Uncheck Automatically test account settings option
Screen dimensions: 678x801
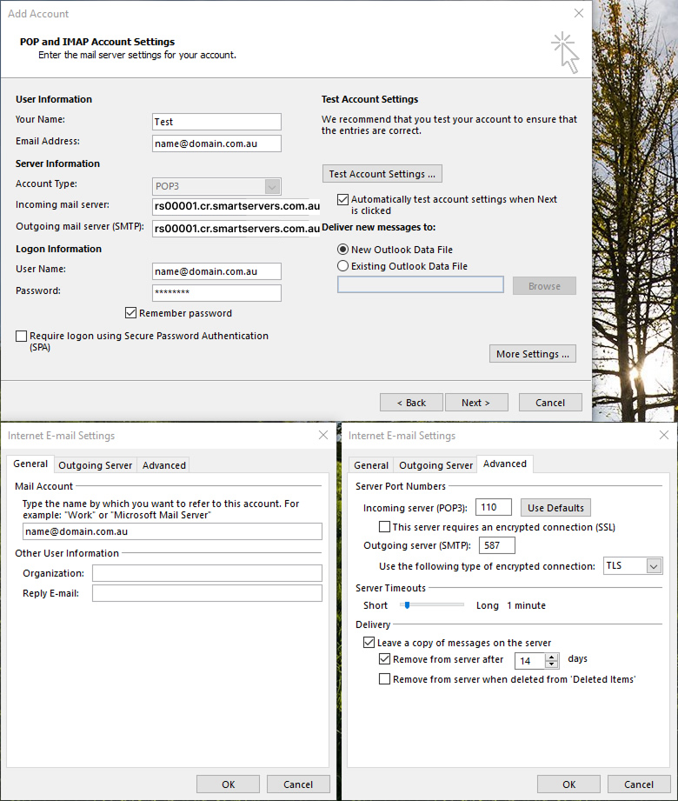pos(343,199)
